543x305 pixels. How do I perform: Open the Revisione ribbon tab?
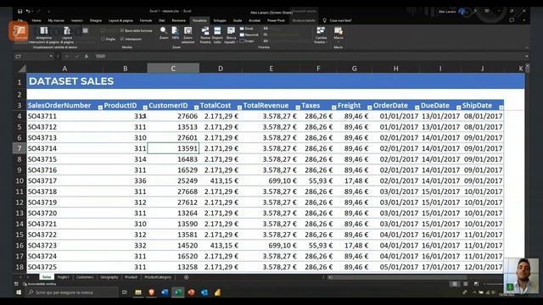pos(179,20)
